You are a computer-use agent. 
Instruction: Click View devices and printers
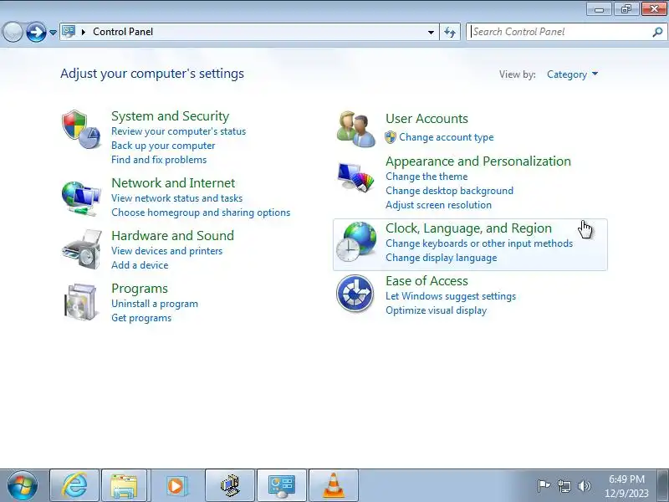click(166, 250)
